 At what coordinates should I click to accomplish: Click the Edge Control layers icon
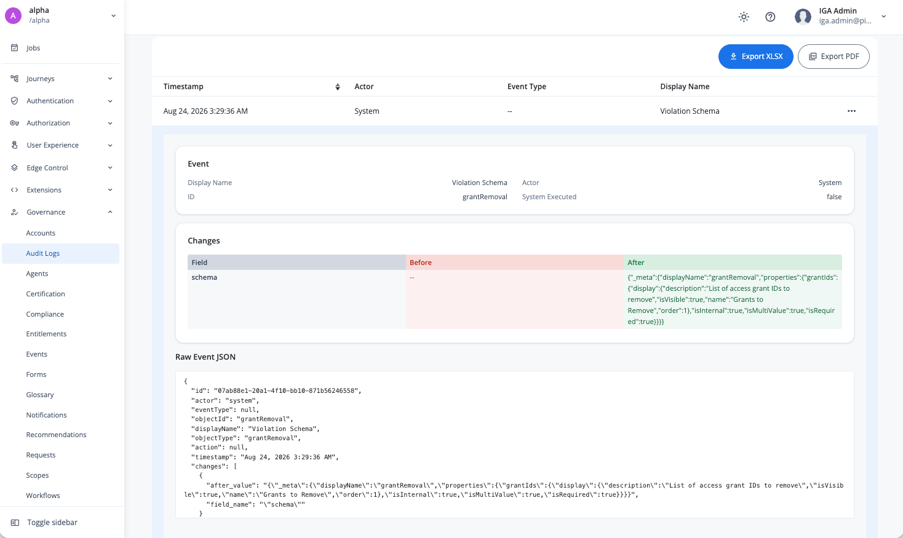15,168
